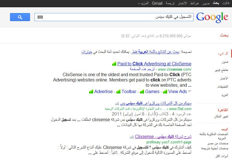Click +أنت in the top bar

click(x=226, y=3)
